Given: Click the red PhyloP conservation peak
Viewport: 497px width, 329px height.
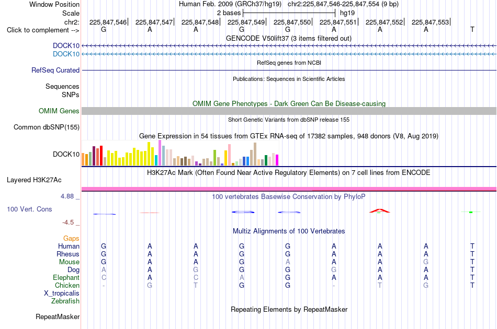Looking at the screenshot, I should [380, 210].
